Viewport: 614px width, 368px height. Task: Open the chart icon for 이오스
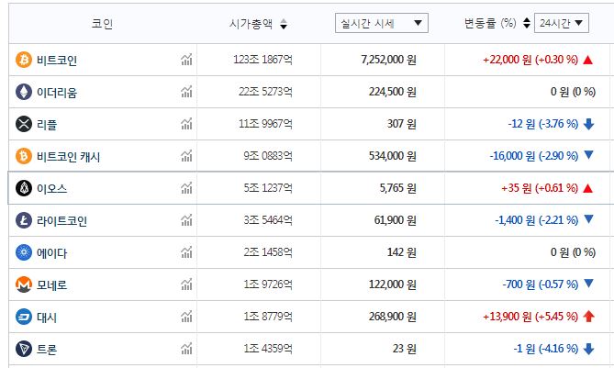pos(186,188)
